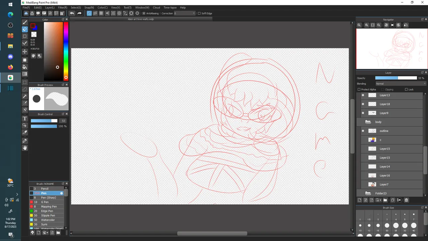
Task: Select the Eraser tool in left toolbar
Action: coord(25,29)
